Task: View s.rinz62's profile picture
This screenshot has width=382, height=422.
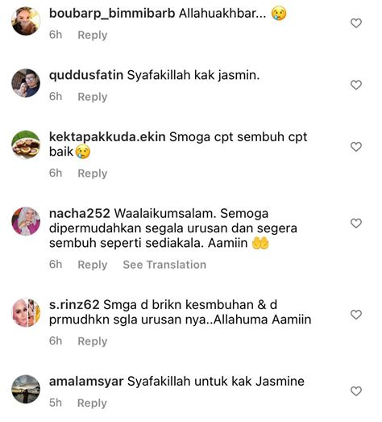Action: [x=26, y=312]
